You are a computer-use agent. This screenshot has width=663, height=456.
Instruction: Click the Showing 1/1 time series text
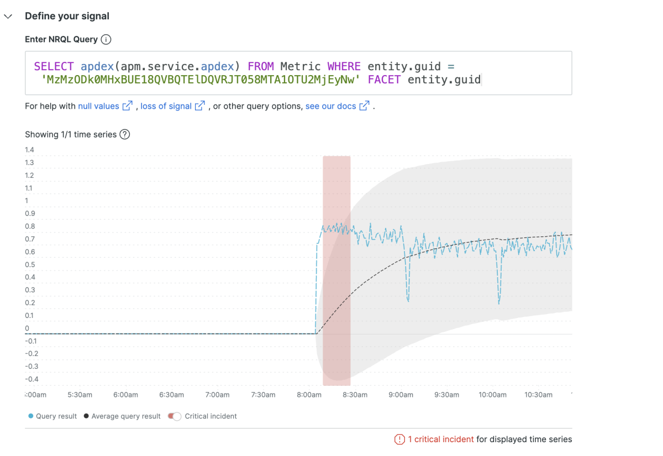(71, 134)
